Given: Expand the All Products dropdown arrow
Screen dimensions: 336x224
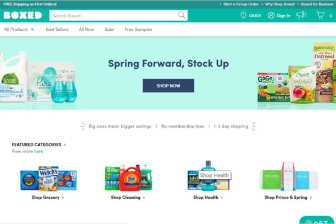Looking at the screenshot, I should [x=32, y=29].
